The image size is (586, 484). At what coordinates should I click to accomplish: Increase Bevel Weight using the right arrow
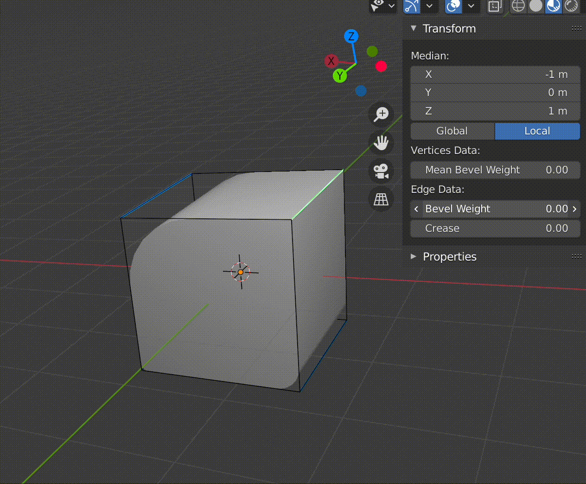pyautogui.click(x=575, y=209)
